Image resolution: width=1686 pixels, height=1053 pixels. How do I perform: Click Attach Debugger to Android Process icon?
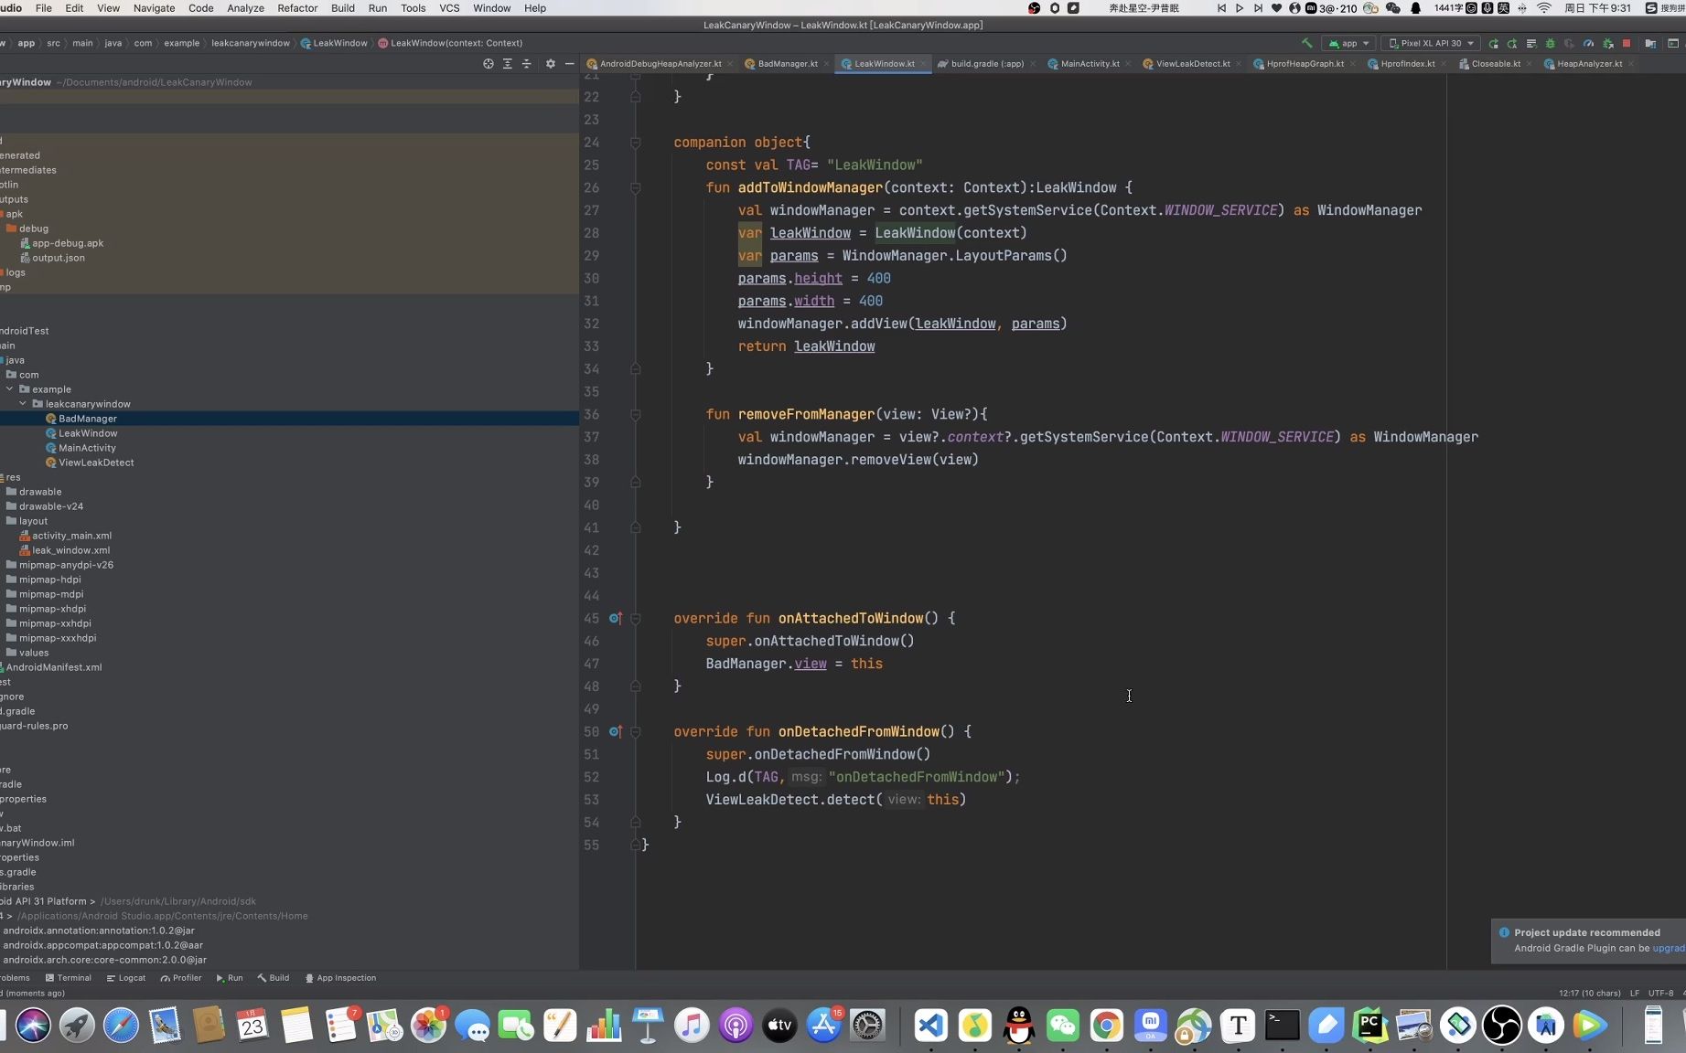(1607, 43)
